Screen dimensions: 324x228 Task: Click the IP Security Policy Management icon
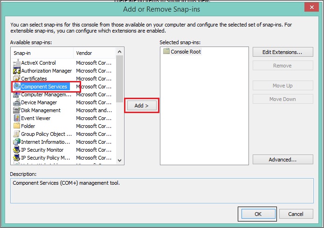pyautogui.click(x=16, y=158)
